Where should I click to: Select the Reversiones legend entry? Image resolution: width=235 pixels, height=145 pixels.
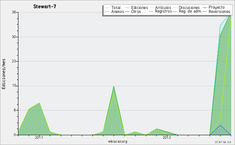tap(216, 11)
